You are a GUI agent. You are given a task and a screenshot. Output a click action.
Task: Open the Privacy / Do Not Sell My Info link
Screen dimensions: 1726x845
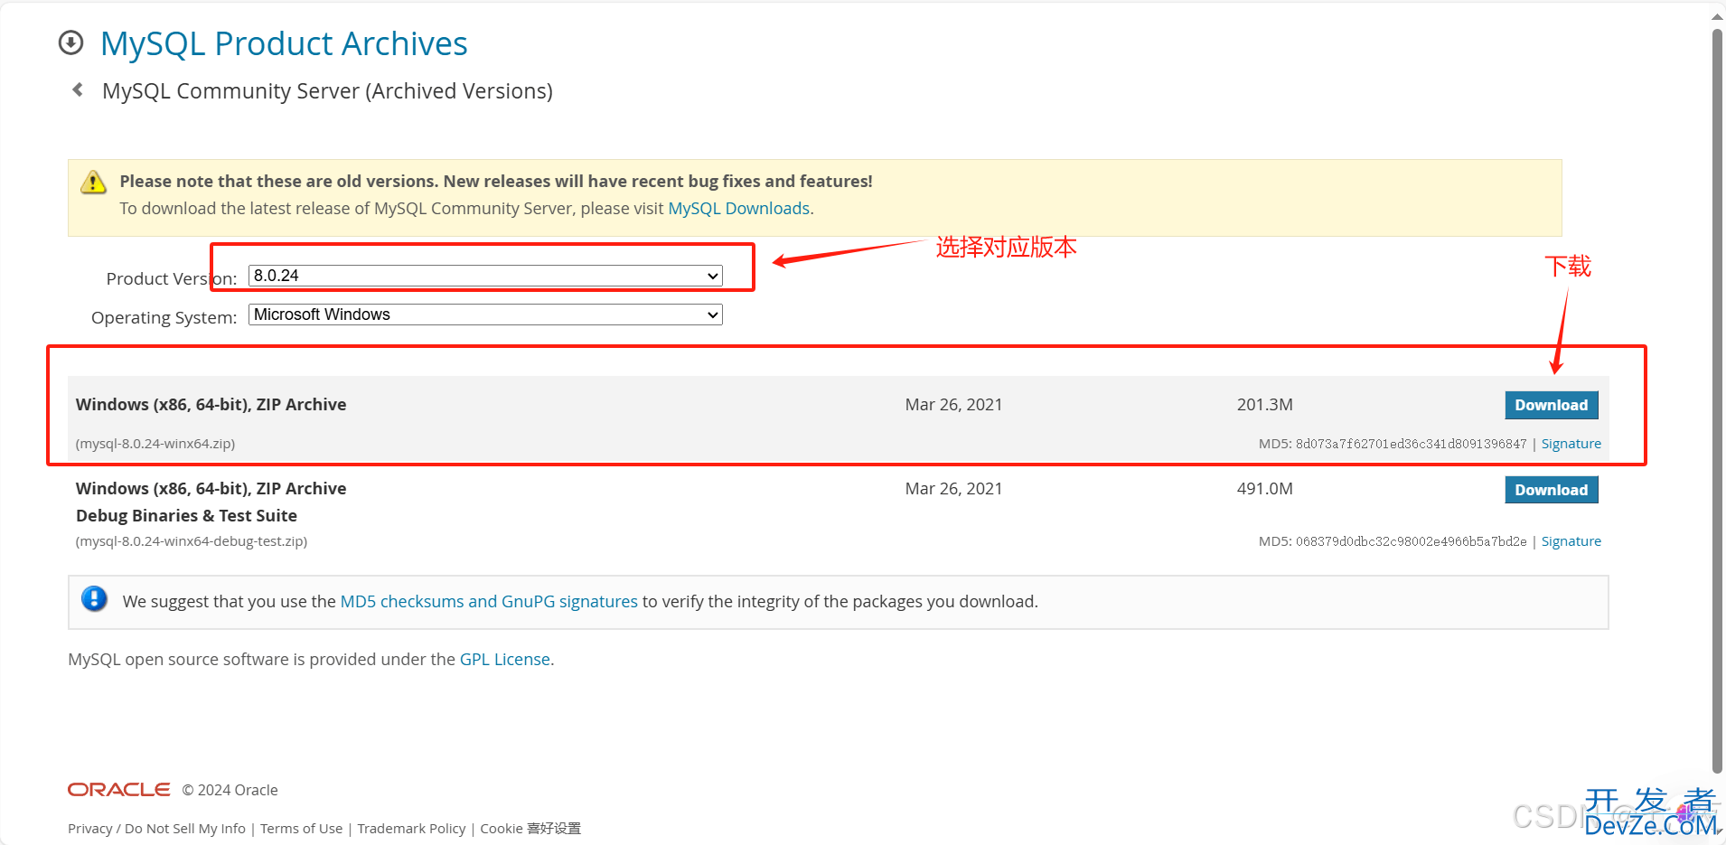pos(156,829)
